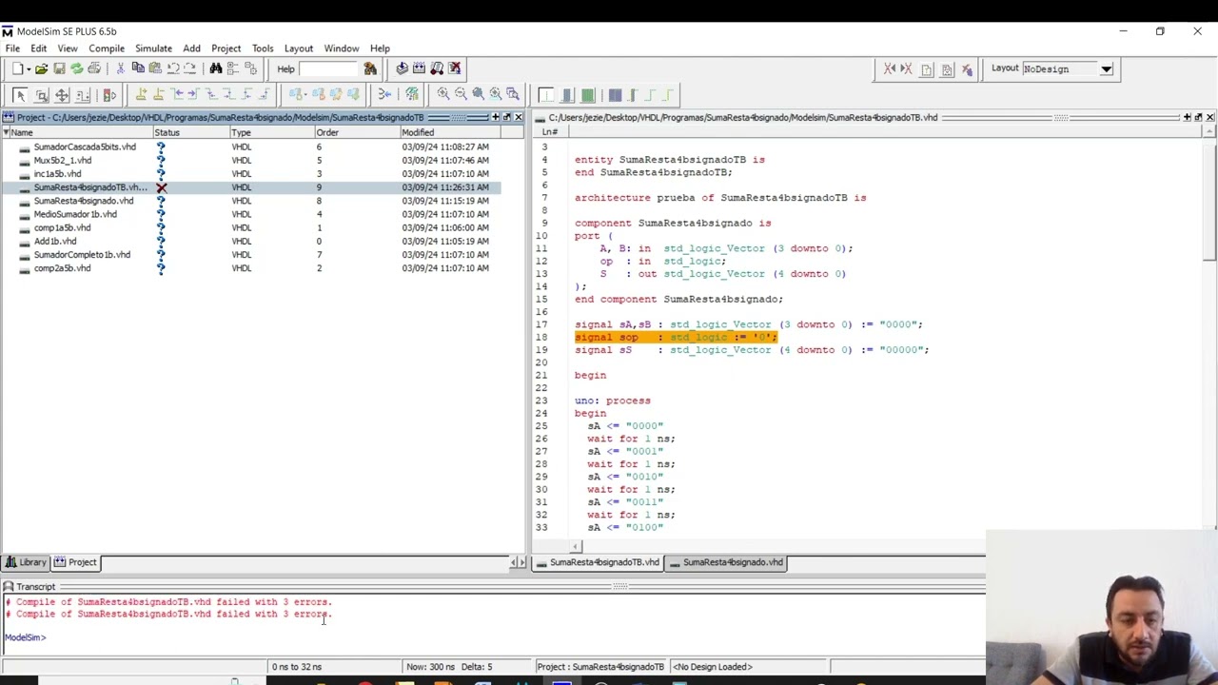Click the Find binoculars icon
The width and height of the screenshot is (1218, 685).
(x=216, y=68)
